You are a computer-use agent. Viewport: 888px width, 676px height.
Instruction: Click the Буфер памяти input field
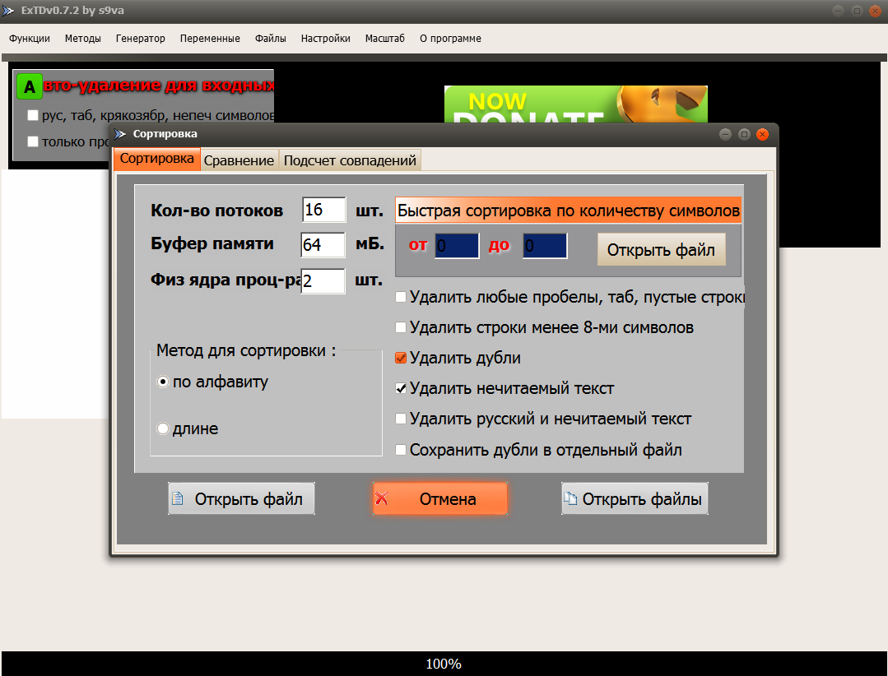[x=323, y=245]
